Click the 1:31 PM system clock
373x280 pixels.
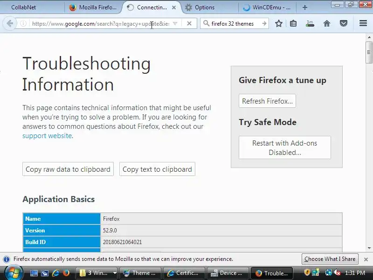(x=355, y=273)
